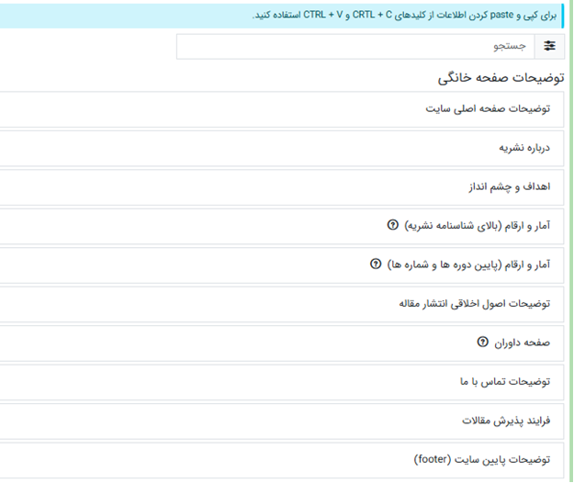Click help icon next to آمار و ارقام (پایین دوره ها)

click(375, 264)
